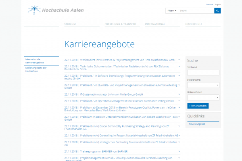Open Praktikant Qualitäts- und Projektmanagement listing

click(x=121, y=86)
